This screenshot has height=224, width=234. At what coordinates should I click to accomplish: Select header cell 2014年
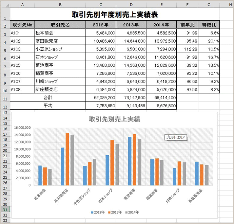point(161,25)
